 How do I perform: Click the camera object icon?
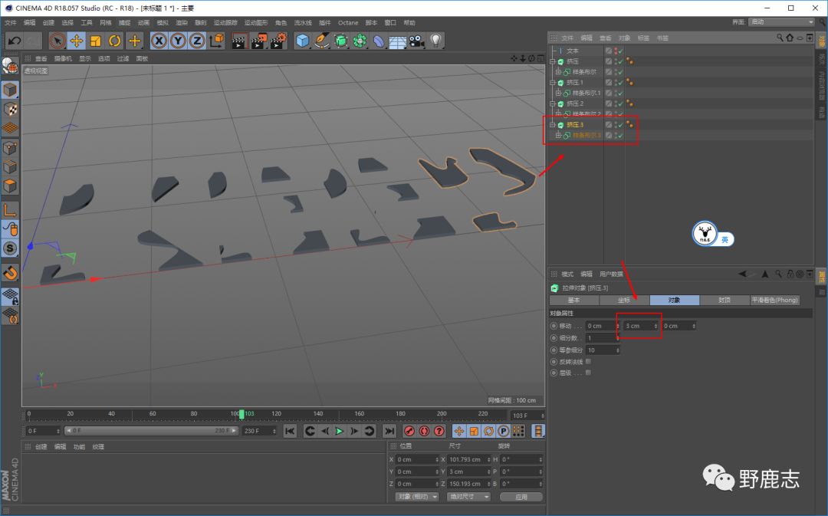[416, 41]
